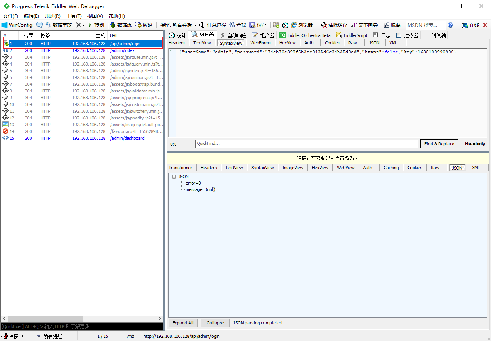
Task: Select request Headers inspector tab
Action: 177,43
